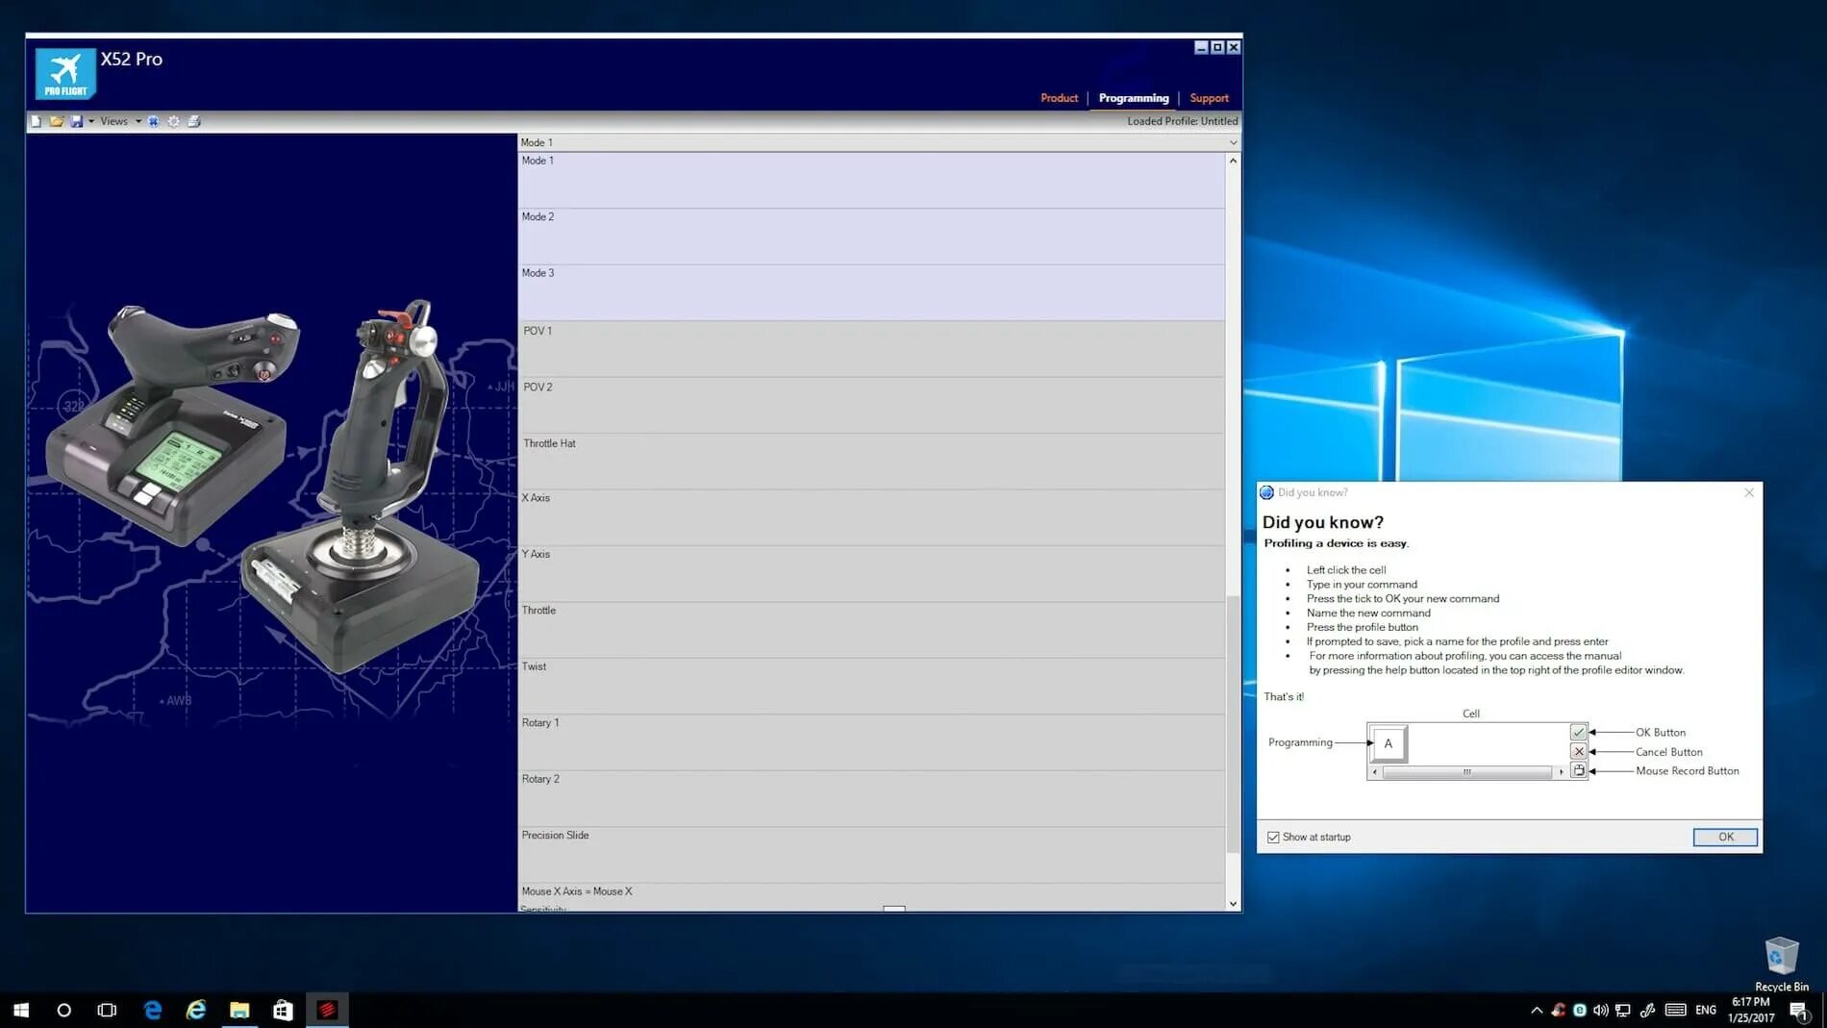Uncheck Show at startup in the dialog
The width and height of the screenshot is (1827, 1028).
point(1273,838)
